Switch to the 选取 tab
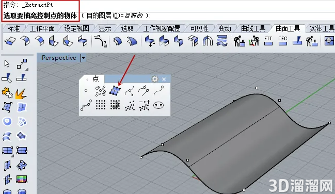 coord(127,28)
